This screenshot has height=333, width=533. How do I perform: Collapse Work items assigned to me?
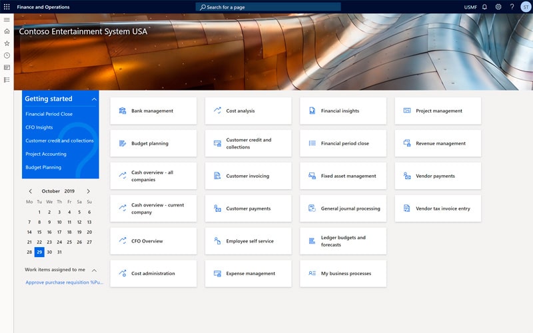(x=94, y=270)
